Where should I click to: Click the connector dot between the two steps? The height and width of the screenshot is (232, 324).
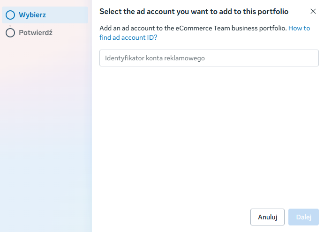pyautogui.click(x=10, y=24)
